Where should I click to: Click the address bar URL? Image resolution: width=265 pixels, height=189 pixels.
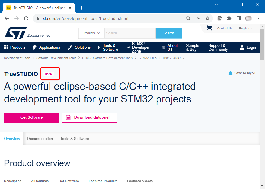[x=86, y=18]
